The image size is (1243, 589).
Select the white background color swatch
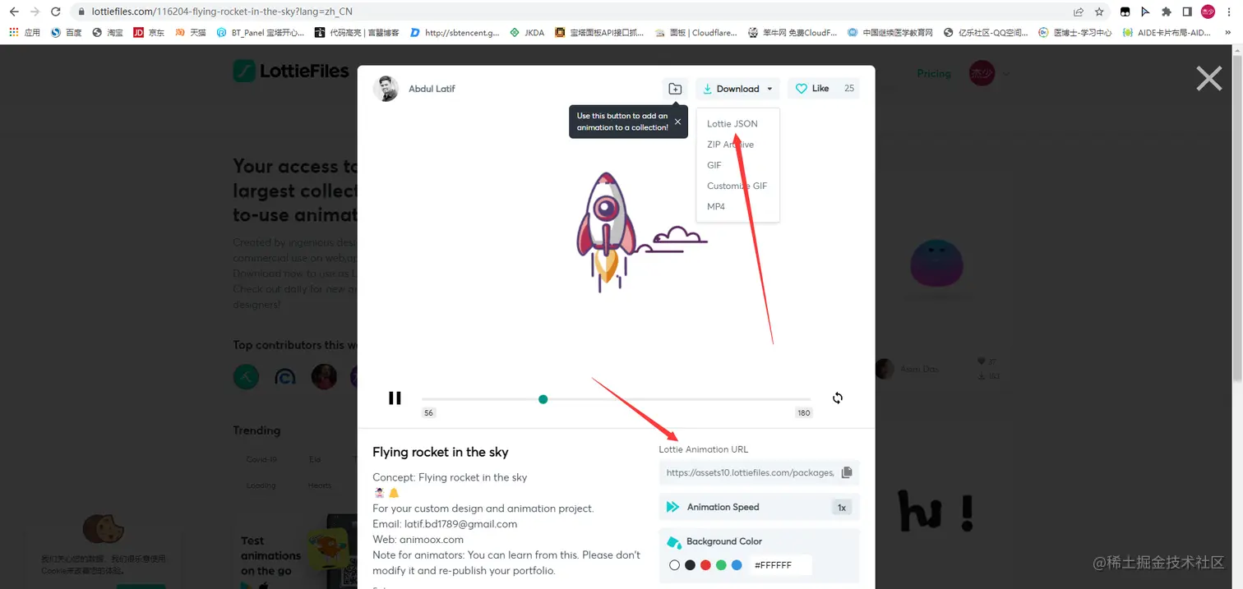coord(675,565)
